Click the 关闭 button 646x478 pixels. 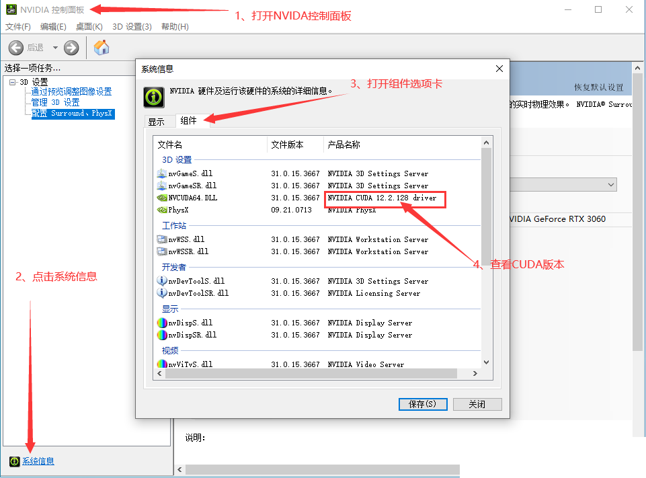pos(477,404)
